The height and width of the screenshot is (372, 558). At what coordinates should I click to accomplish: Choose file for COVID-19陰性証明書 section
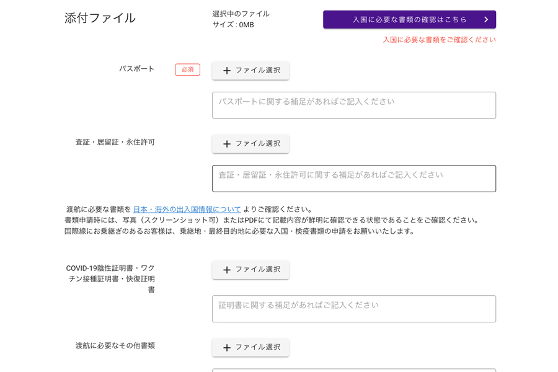pyautogui.click(x=250, y=270)
